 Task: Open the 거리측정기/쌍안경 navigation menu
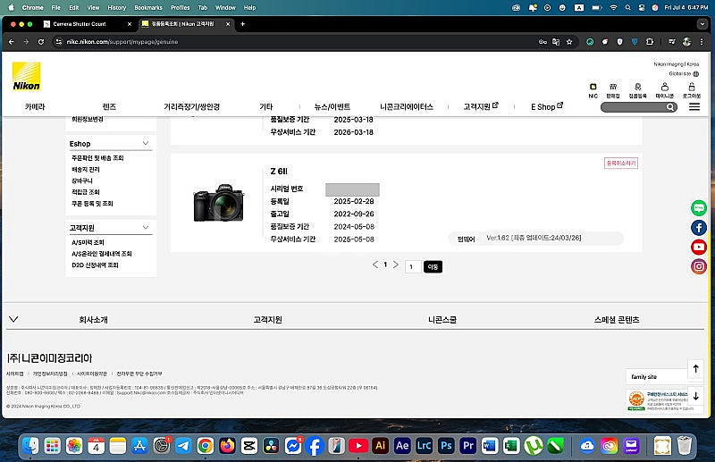[x=192, y=106]
